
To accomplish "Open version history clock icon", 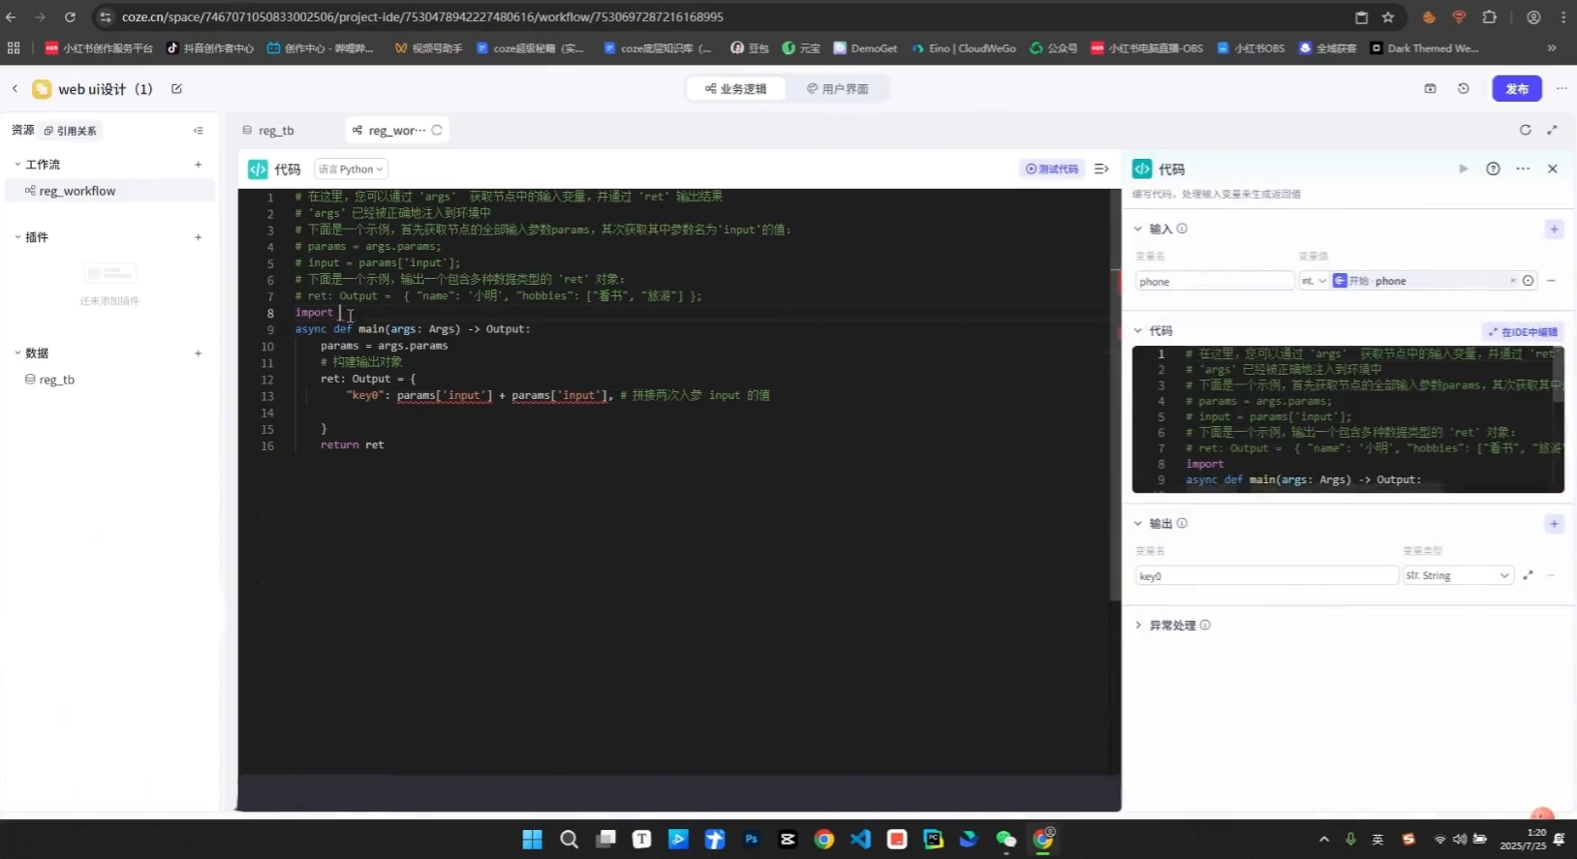I will [x=1463, y=89].
